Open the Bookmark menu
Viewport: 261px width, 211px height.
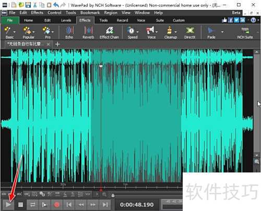tap(90, 13)
